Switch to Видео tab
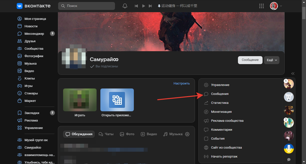 (149, 134)
